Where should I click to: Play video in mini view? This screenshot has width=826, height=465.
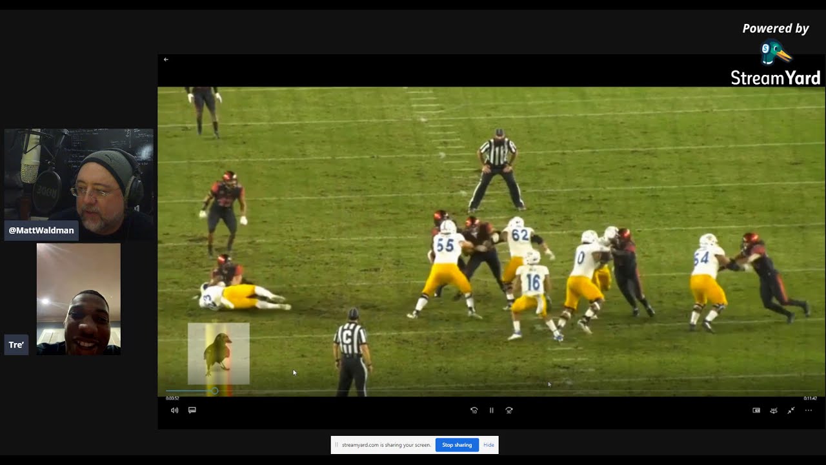[756, 410]
